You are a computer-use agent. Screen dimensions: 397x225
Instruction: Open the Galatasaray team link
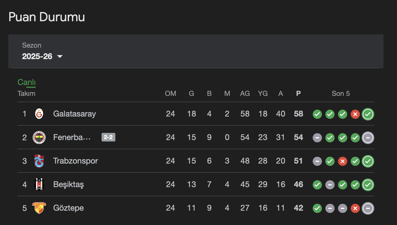pos(75,114)
